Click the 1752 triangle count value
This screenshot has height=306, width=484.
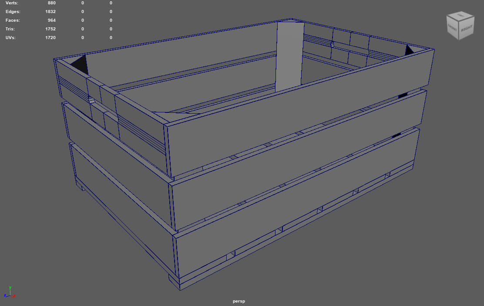50,29
